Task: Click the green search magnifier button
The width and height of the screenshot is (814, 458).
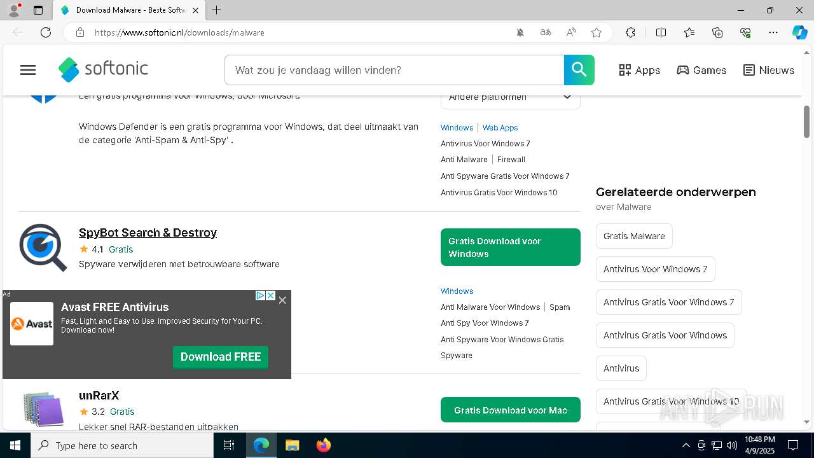Action: (x=579, y=70)
